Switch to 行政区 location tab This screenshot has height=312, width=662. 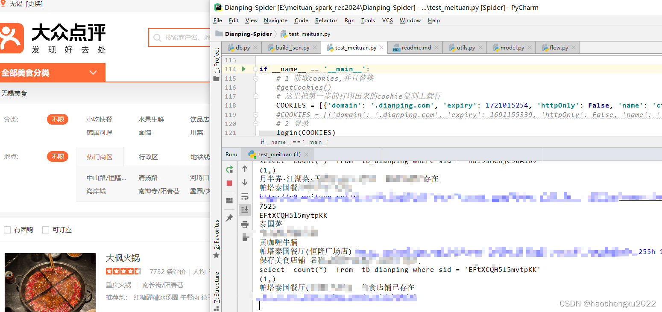pyautogui.click(x=148, y=157)
